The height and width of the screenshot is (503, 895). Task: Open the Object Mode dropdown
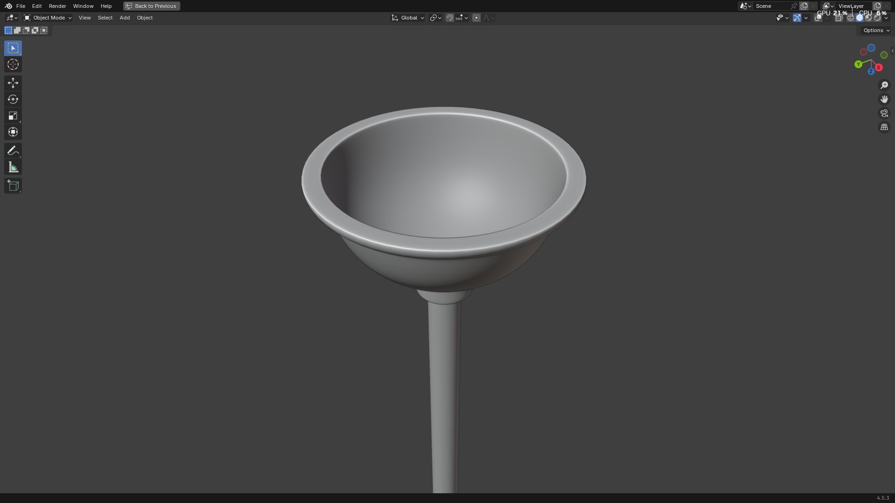[48, 18]
